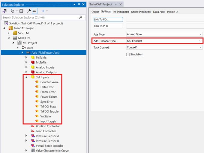The width and height of the screenshot is (204, 153).
Task: Select the MOTION node icon
Action: [15, 38]
